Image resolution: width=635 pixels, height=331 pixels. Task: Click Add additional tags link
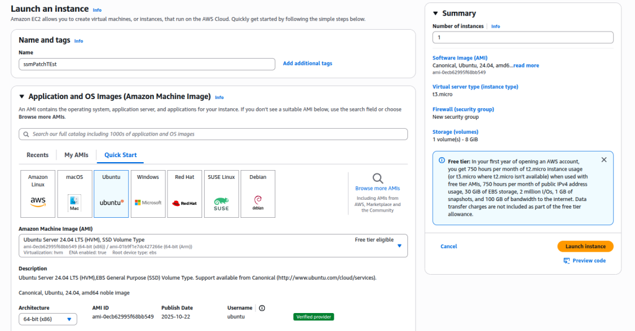click(308, 64)
